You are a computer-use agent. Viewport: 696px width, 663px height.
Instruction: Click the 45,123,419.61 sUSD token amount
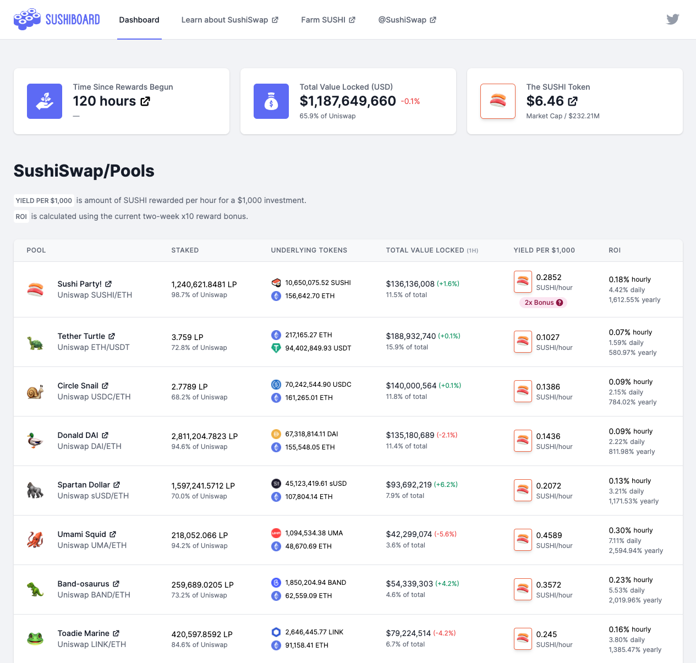(x=316, y=484)
